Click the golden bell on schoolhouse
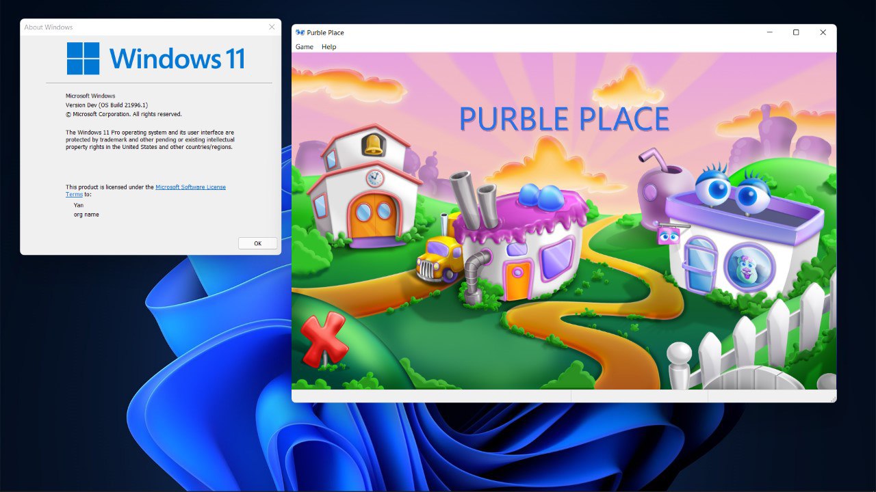 (373, 144)
